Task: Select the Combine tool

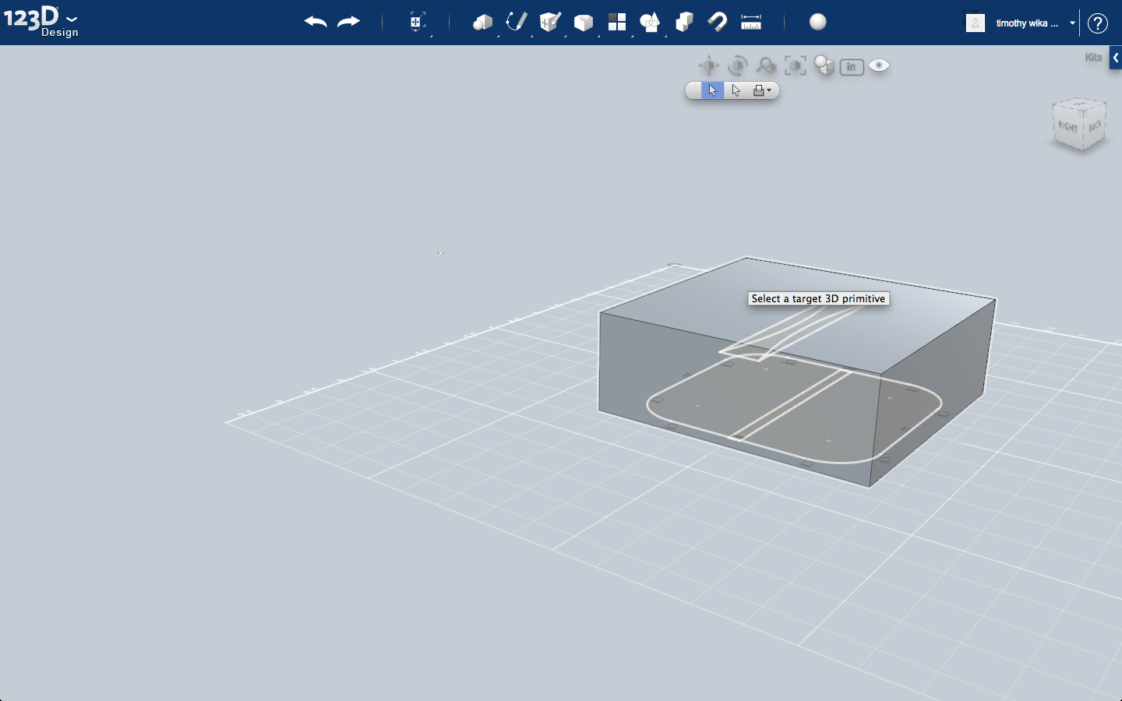Action: click(684, 22)
